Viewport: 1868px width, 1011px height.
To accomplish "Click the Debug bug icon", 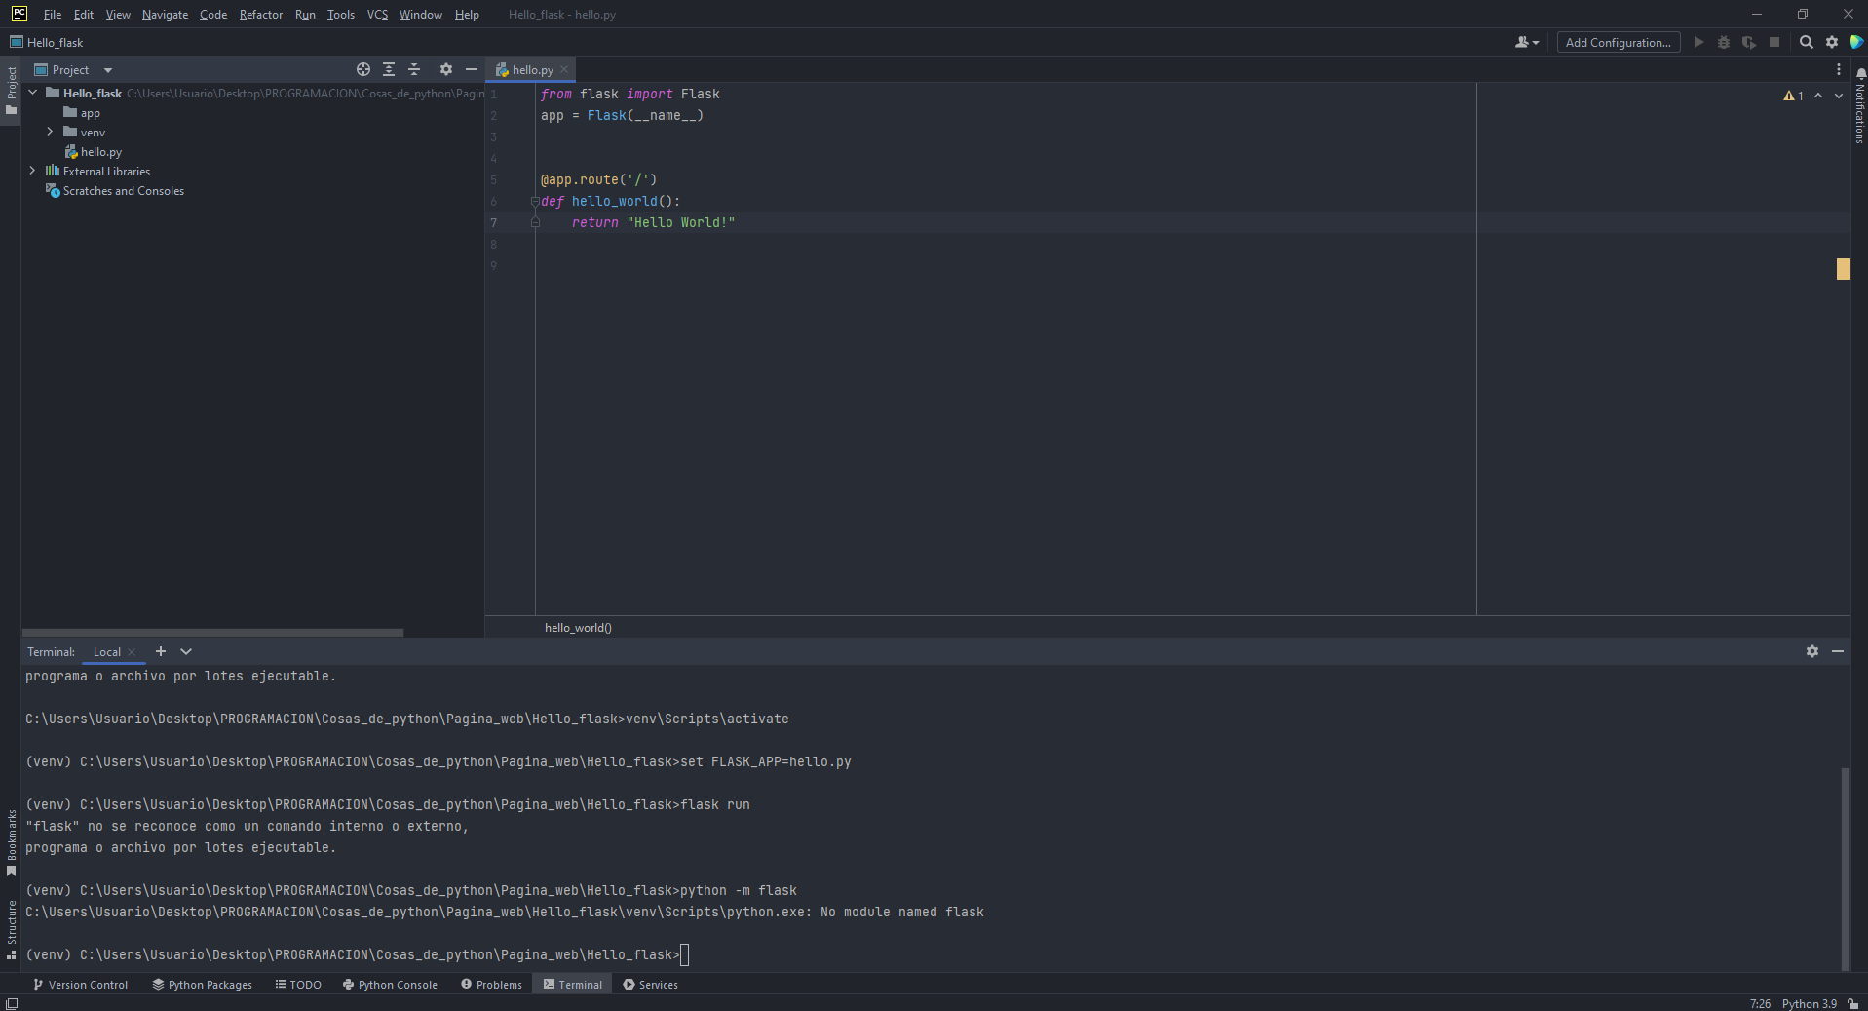I will coord(1724,42).
